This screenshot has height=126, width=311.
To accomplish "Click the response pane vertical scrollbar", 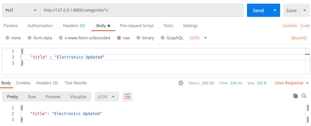I will point(308,114).
